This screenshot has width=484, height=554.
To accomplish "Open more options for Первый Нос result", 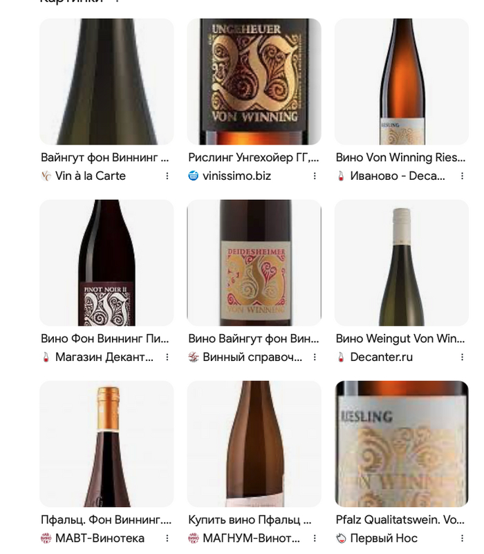I will pos(462,539).
